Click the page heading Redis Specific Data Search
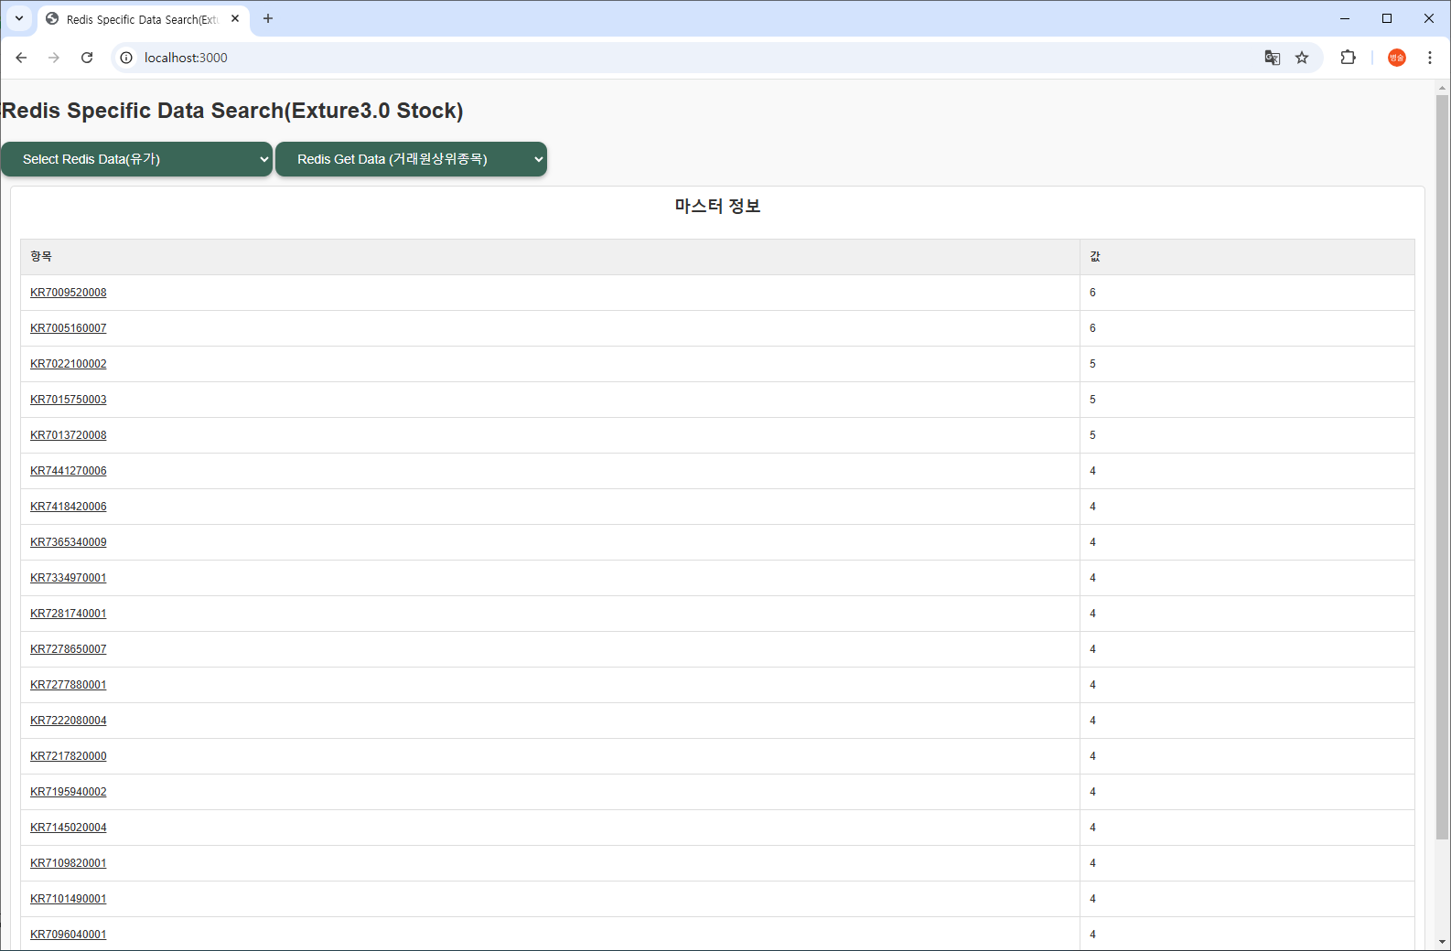The image size is (1451, 951). coord(232,111)
